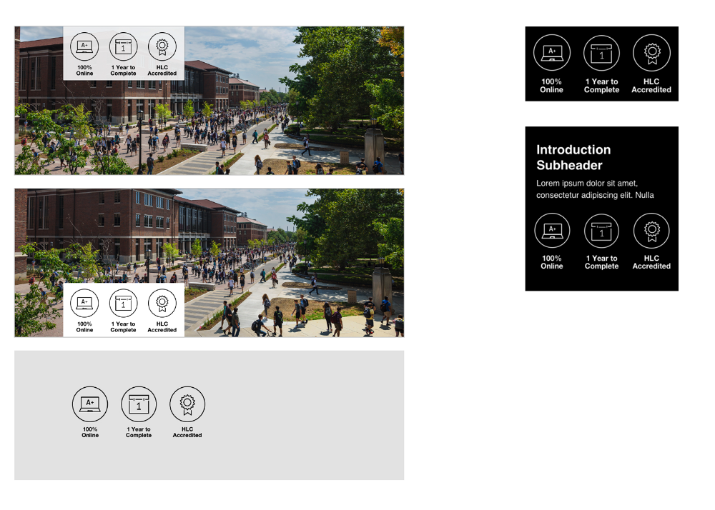
Task: Click the laptop icon on the black badge strip
Action: (551, 51)
